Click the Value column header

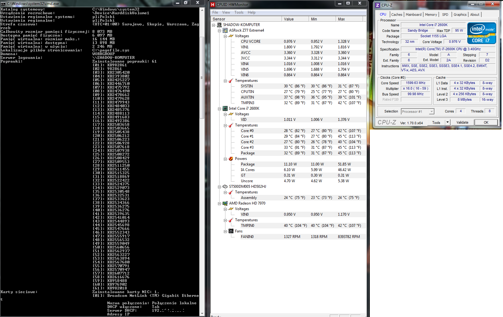(295, 19)
